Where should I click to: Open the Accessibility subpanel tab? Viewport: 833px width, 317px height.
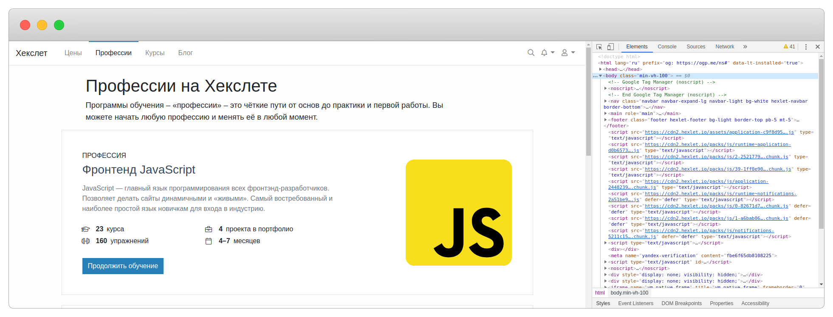755,303
